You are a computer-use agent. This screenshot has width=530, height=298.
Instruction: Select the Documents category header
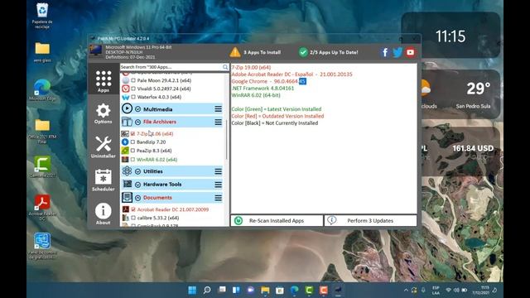point(172,197)
